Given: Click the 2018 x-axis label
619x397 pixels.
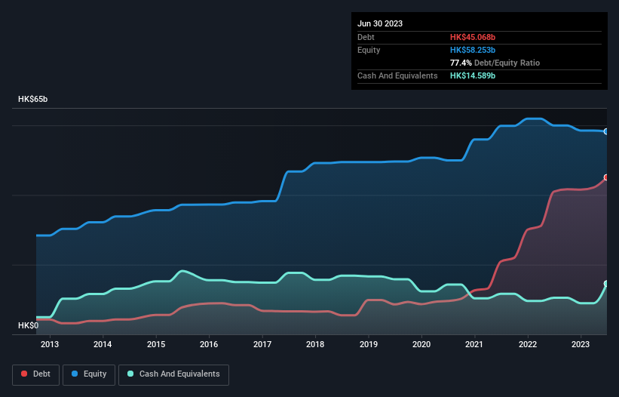Looking at the screenshot, I should (x=315, y=344).
